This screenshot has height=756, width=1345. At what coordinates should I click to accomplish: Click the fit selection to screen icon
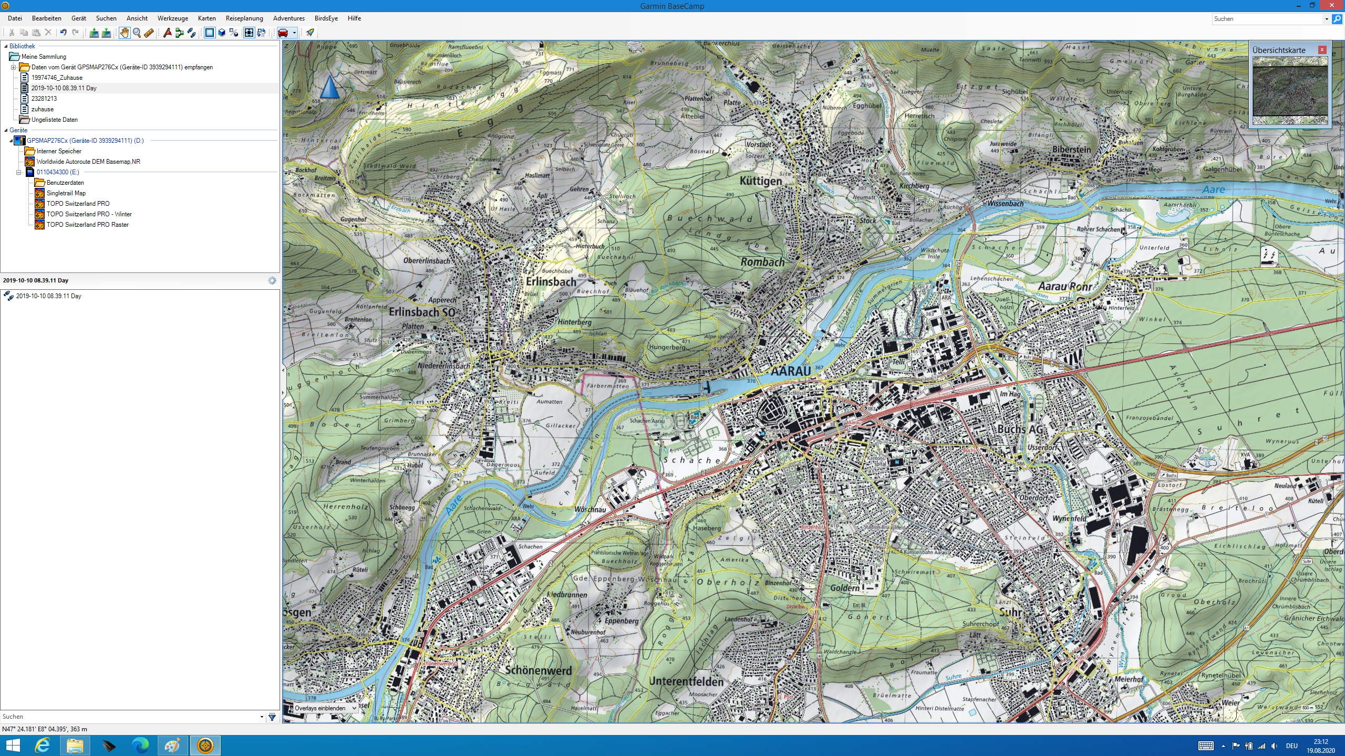pos(249,33)
